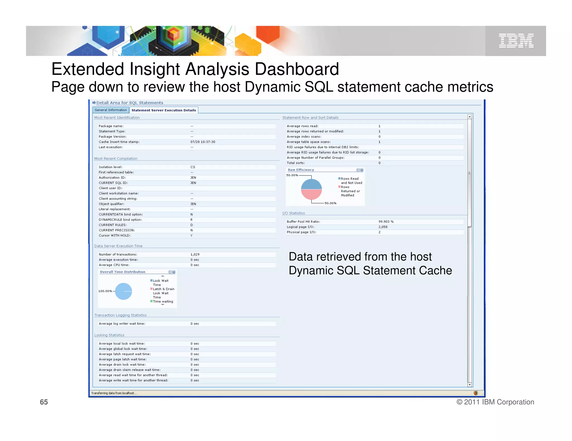The image size is (572, 441).
Task: Click the Time waiting legend swatch
Action: point(151,301)
